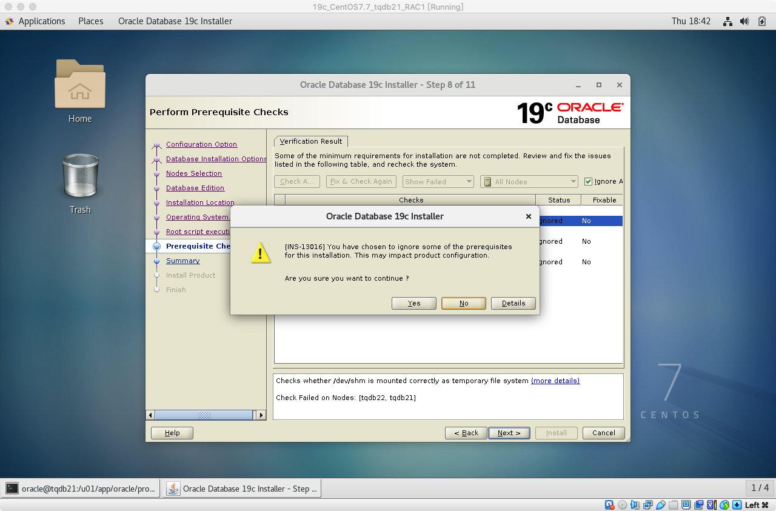Select the highlighted ignored check row

[581, 221]
